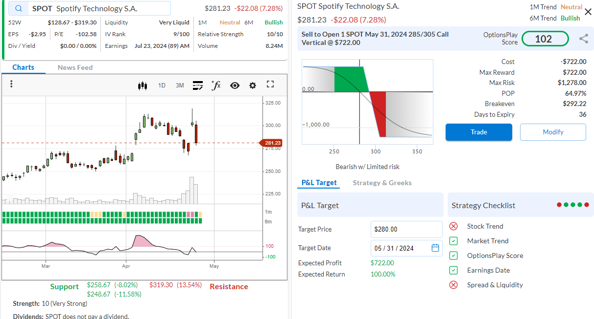Click the Strength: 10 (Very Strong) text
Viewport: 594px width, 319px height.
[x=50, y=303]
